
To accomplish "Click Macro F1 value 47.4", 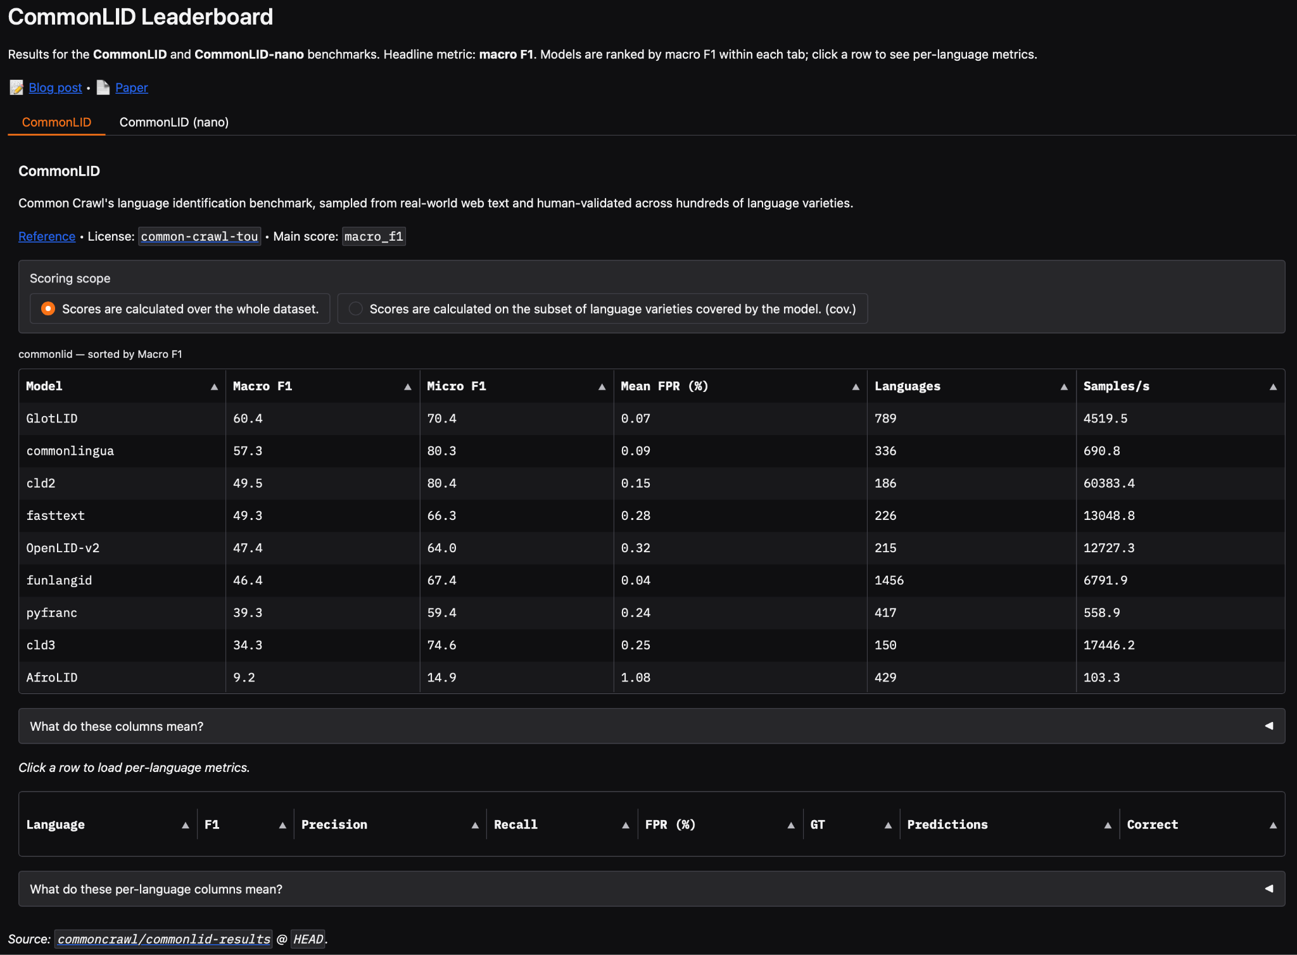I will (x=248, y=548).
